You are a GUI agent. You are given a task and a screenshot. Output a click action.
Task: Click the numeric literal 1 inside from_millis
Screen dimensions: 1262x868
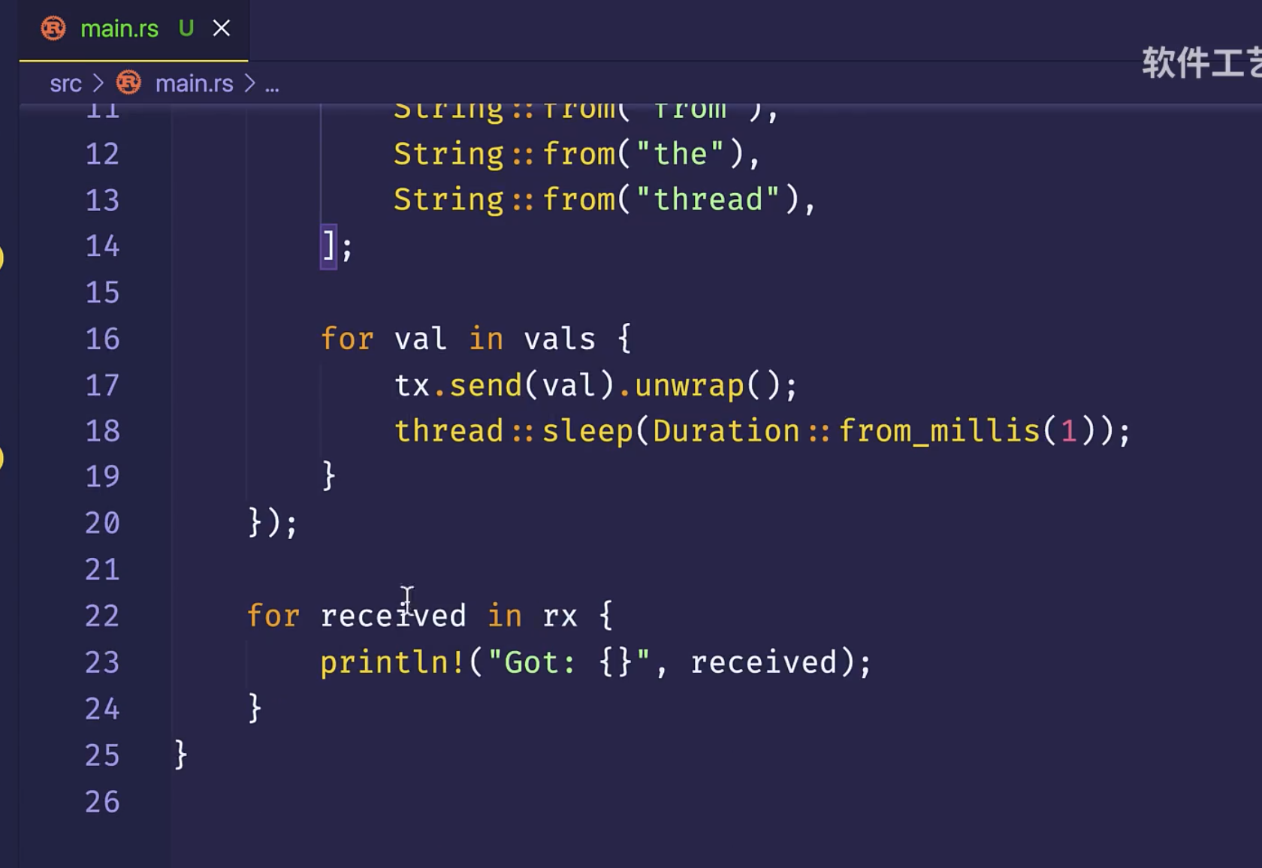pos(1067,432)
